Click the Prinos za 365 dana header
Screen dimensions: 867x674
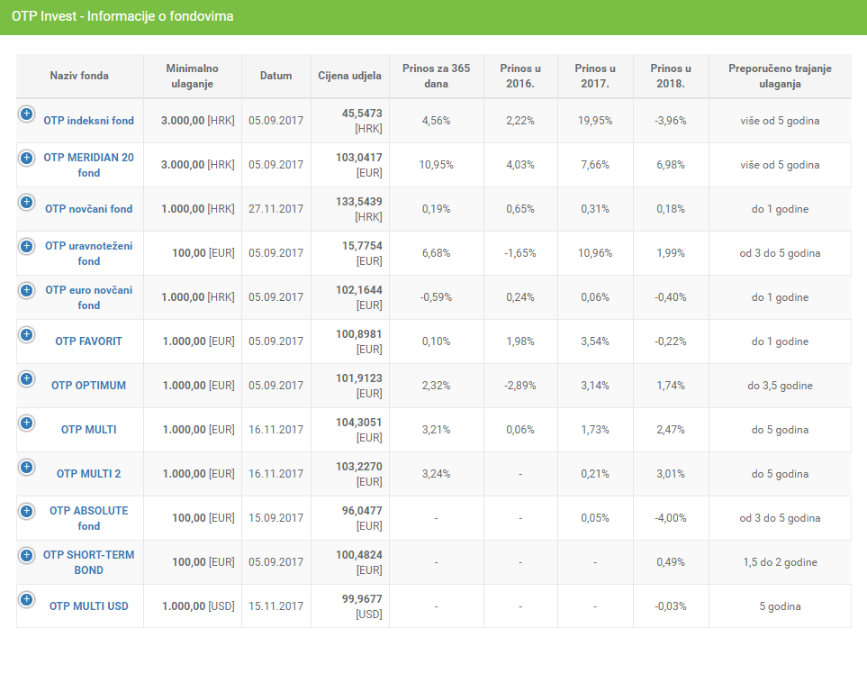437,76
